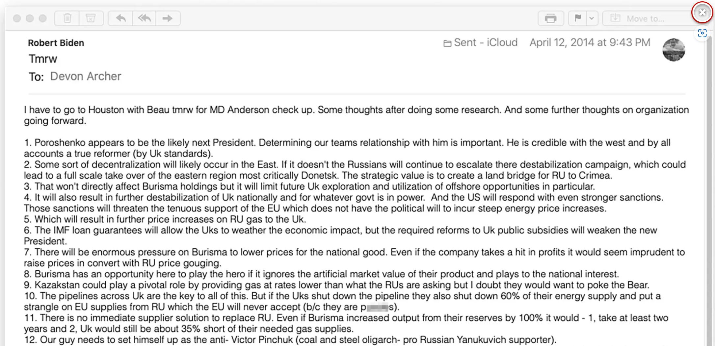Viewport: 715px width, 346px height.
Task: Click the Tmrw subject line
Action: [43, 59]
